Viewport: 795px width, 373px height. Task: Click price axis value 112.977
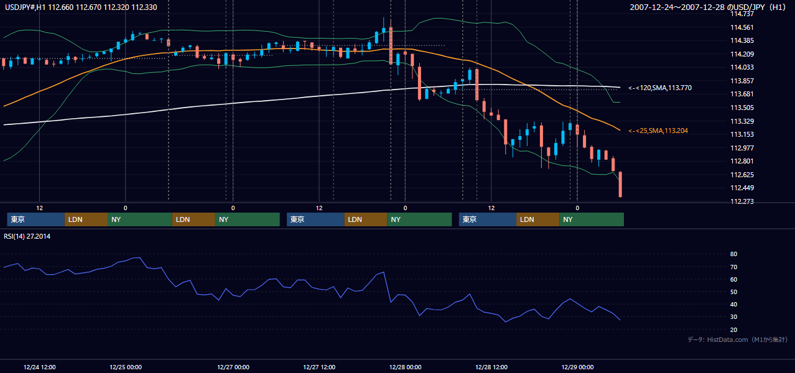742,148
